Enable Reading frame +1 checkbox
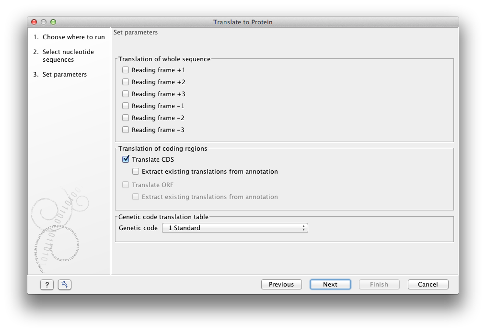The width and height of the screenshot is (486, 332). click(x=126, y=70)
